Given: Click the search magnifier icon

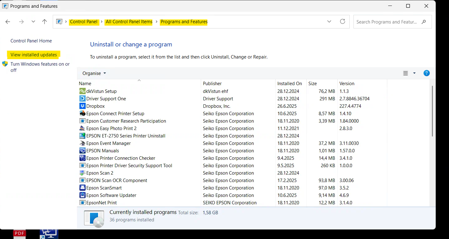Looking at the screenshot, I should [424, 22].
